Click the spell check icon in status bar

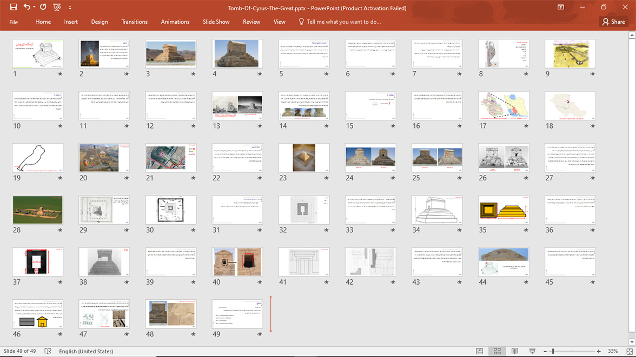click(x=48, y=351)
